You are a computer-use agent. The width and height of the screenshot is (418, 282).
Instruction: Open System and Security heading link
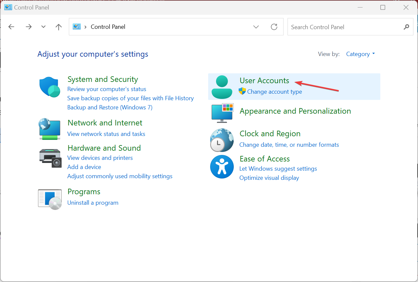point(103,79)
